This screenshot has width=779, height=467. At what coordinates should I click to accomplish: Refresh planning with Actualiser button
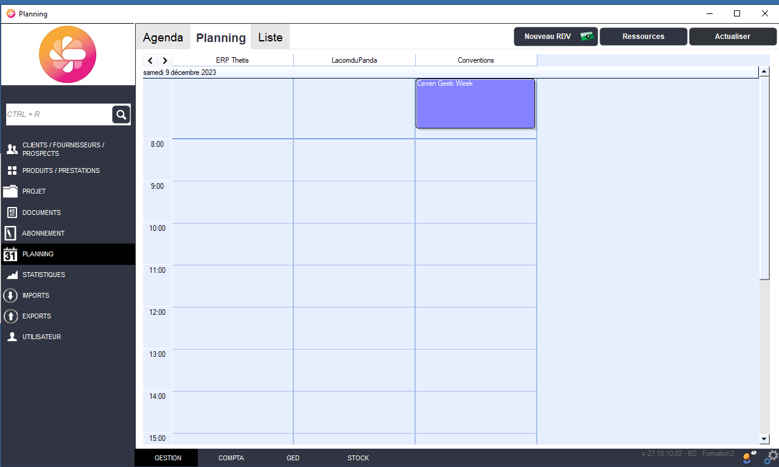click(x=732, y=37)
